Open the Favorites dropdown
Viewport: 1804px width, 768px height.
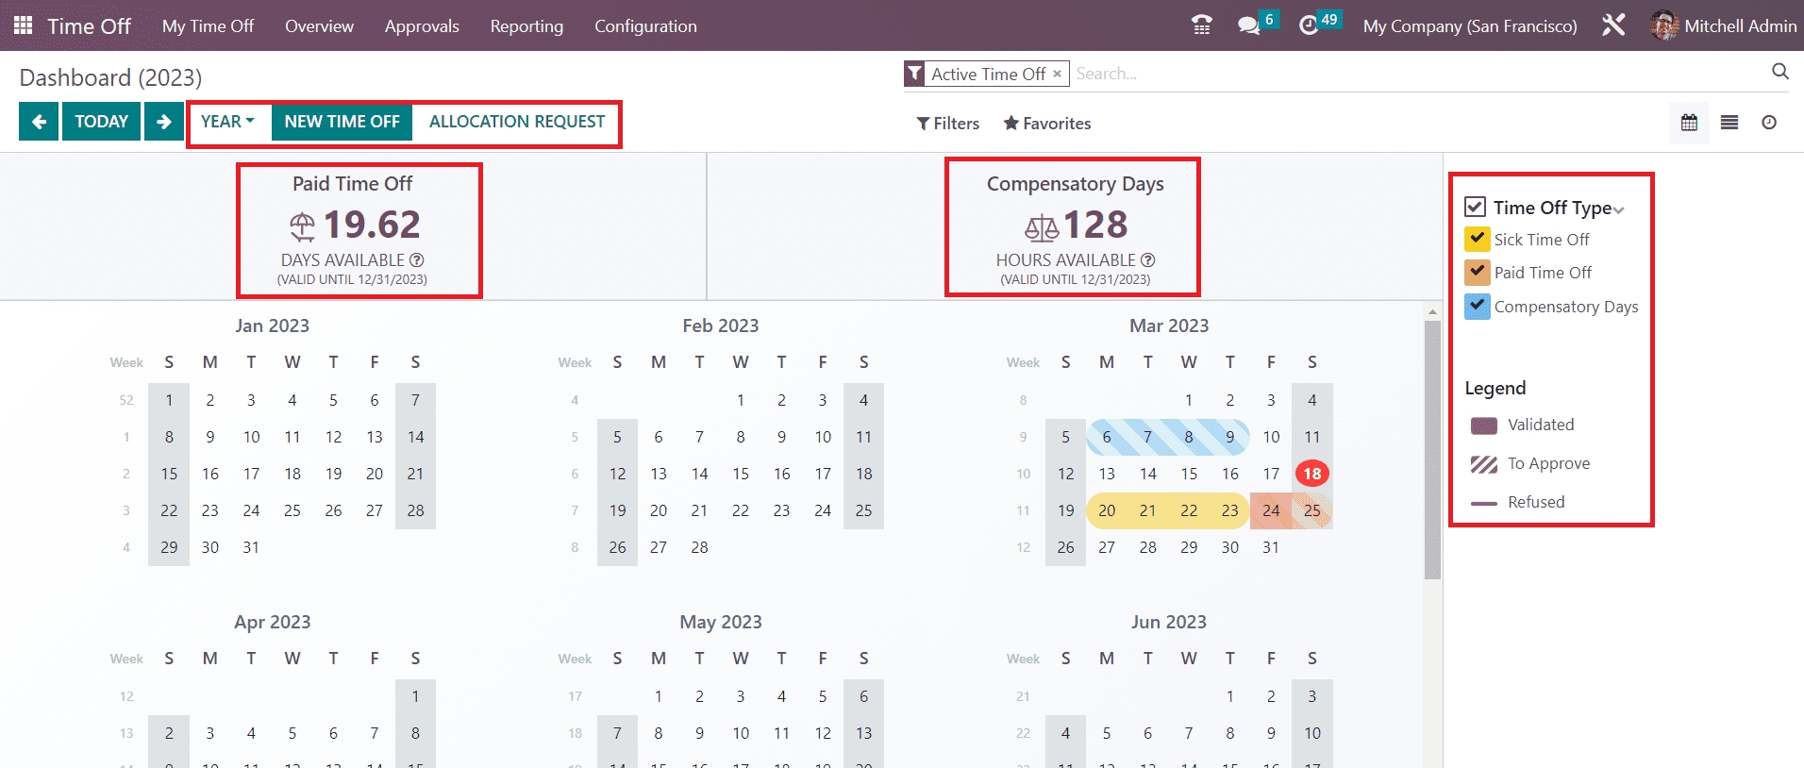pyautogui.click(x=1047, y=124)
